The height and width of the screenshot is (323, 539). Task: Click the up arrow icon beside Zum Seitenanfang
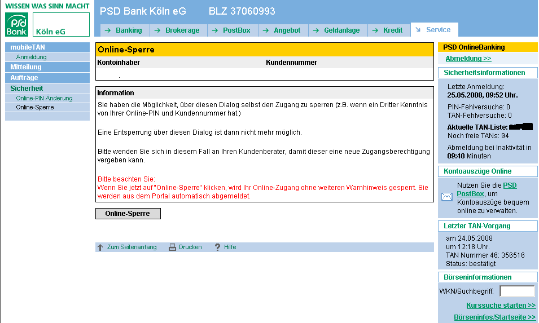(100, 247)
